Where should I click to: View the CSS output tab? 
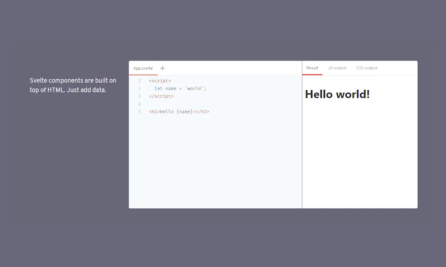pos(366,68)
